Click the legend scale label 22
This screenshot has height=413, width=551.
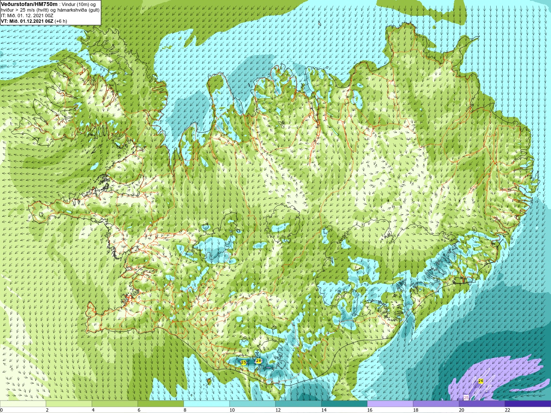(x=508, y=410)
